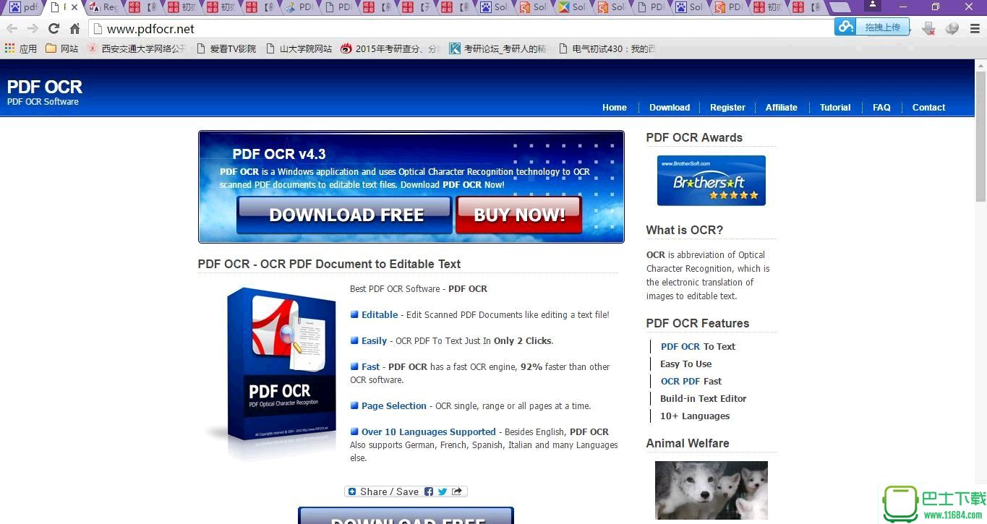Click the Over 10 Languages Supported link
987x524 pixels.
[x=429, y=432]
